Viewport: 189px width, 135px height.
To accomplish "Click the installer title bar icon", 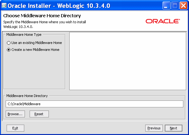I will pos(4,6).
